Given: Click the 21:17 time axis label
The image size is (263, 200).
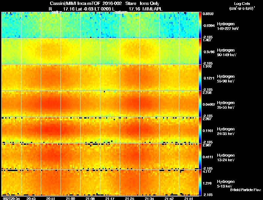Looking at the screenshot, I should point(110,199).
